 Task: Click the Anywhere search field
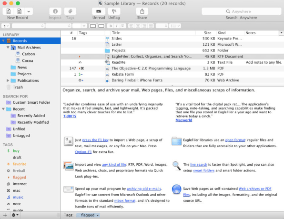pos(242,11)
